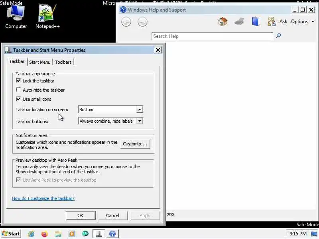Go back in Windows Help and Support
The image size is (319, 239).
coord(126,22)
